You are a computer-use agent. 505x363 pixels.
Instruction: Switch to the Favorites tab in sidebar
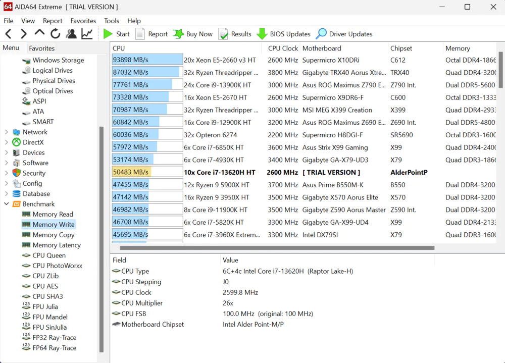41,48
